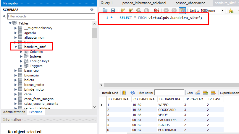Delete the selected rows icon in Edit

coord(213,93)
